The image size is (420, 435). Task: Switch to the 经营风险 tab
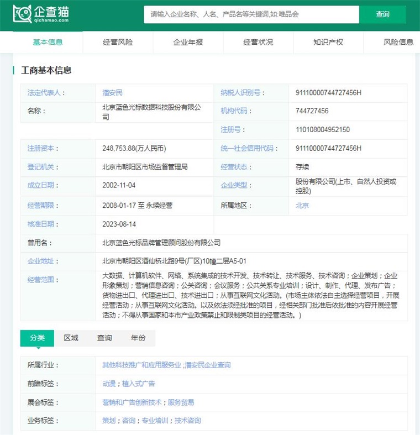click(118, 42)
